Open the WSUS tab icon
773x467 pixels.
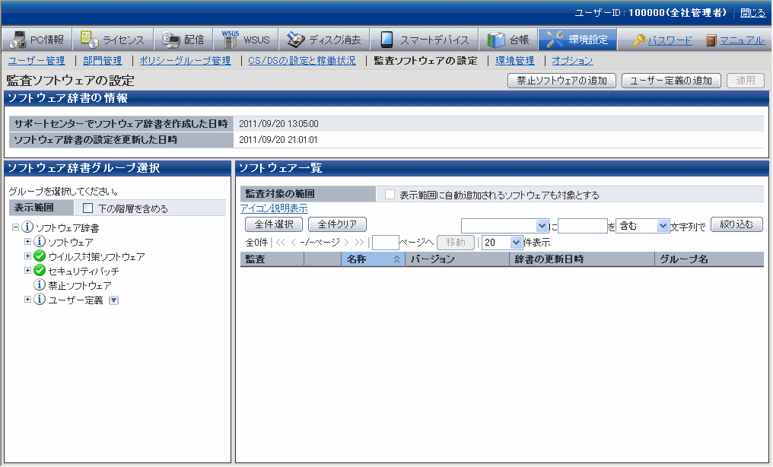[x=230, y=40]
